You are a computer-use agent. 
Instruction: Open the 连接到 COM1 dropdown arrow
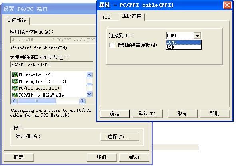(x=197, y=36)
